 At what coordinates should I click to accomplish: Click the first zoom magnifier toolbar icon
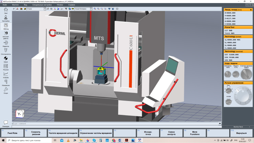(95, 9)
